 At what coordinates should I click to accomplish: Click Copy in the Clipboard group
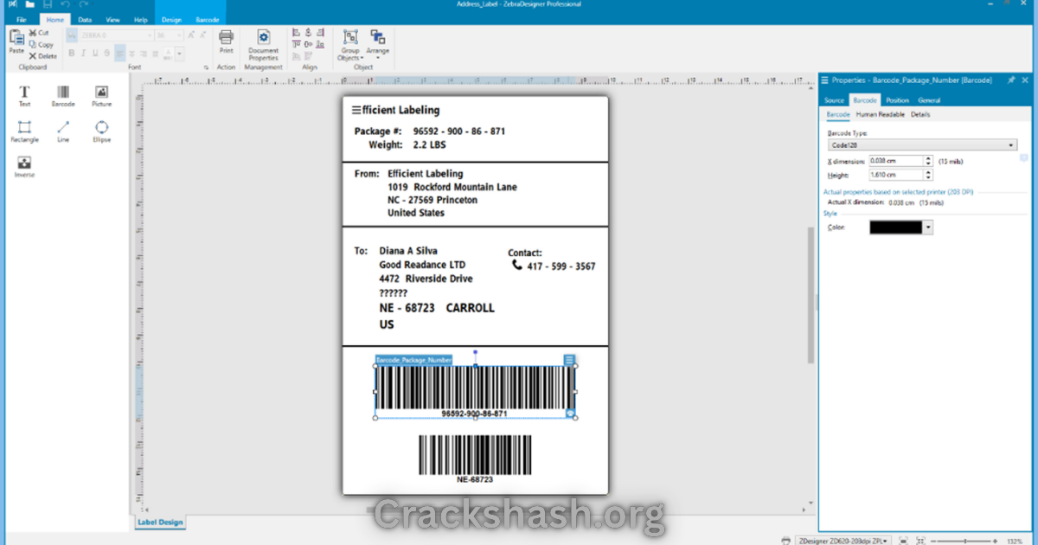pos(40,44)
